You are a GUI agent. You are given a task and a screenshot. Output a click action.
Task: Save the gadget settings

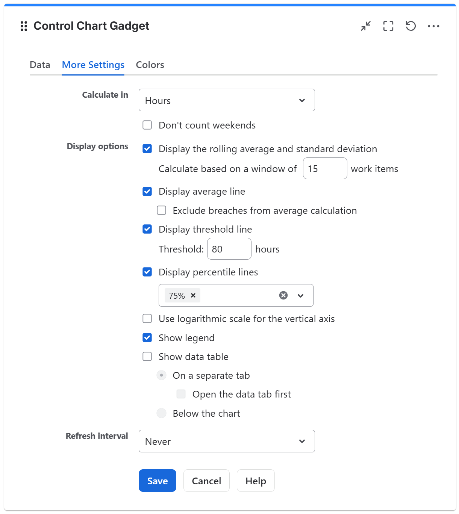coord(158,481)
